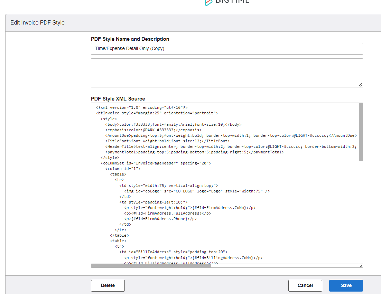Image resolution: width=381 pixels, height=294 pixels.
Task: Click the FirmAddress.Phone field line
Action: 160,219
